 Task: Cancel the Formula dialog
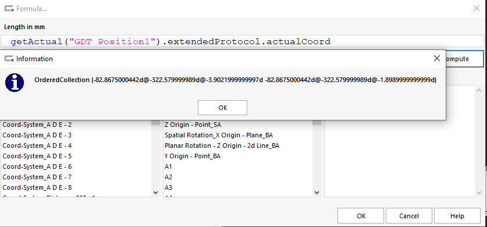(408, 216)
